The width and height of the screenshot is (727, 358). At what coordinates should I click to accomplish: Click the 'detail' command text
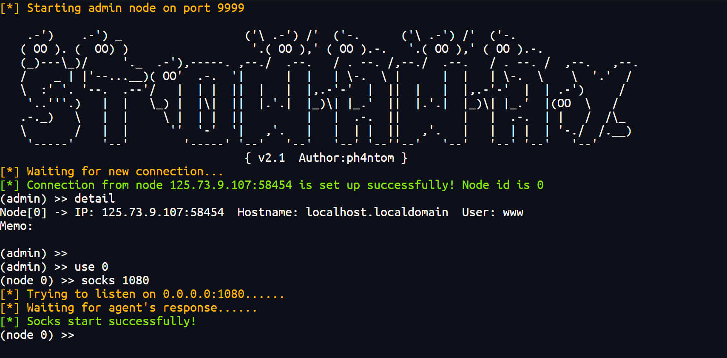[x=95, y=199]
